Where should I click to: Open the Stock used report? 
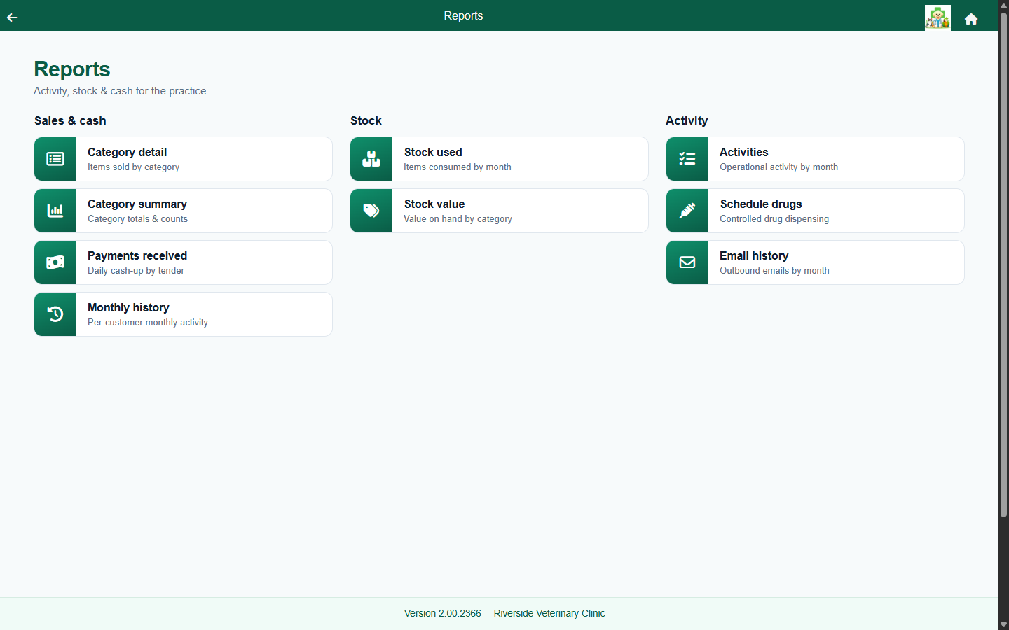500,159
